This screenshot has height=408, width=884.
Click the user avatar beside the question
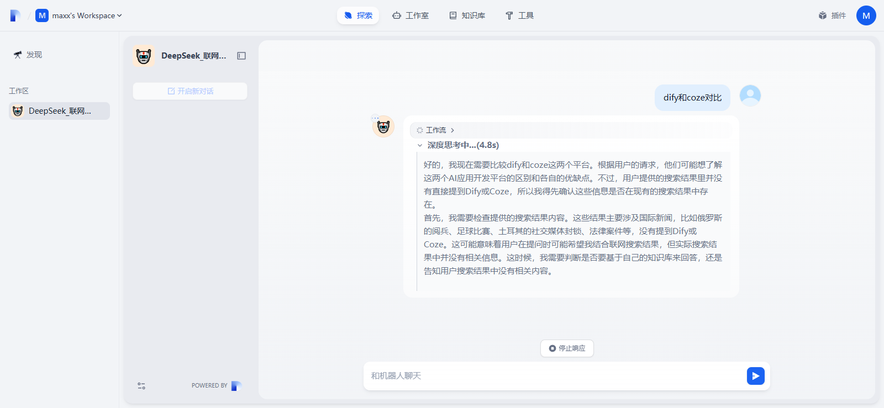point(750,96)
